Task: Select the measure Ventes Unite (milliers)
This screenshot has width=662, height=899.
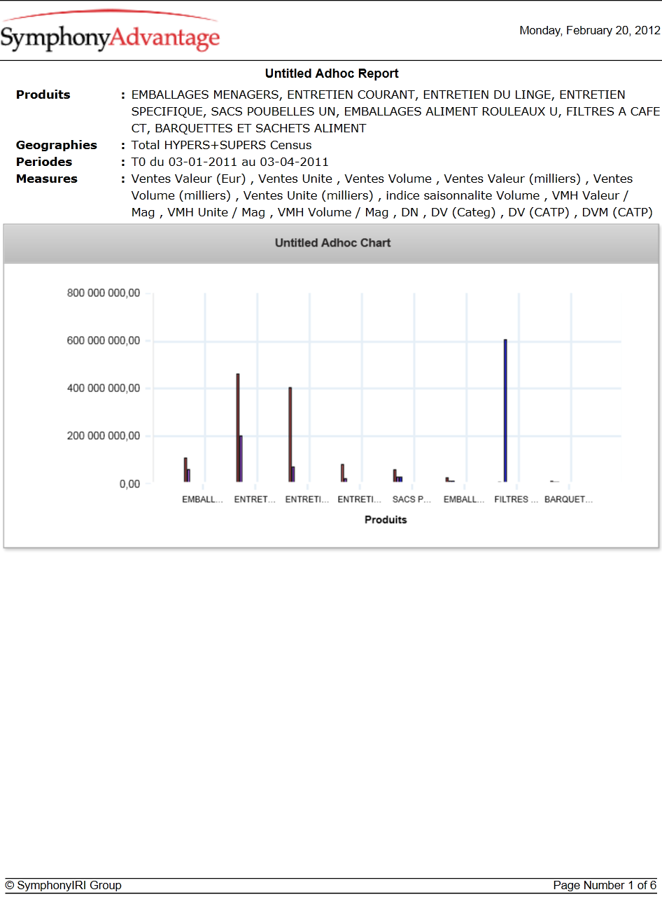Action: point(309,195)
